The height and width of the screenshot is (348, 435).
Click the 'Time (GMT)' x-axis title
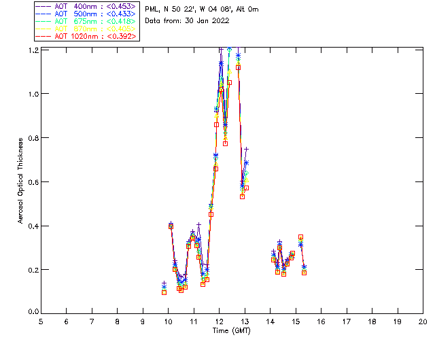[231, 331]
